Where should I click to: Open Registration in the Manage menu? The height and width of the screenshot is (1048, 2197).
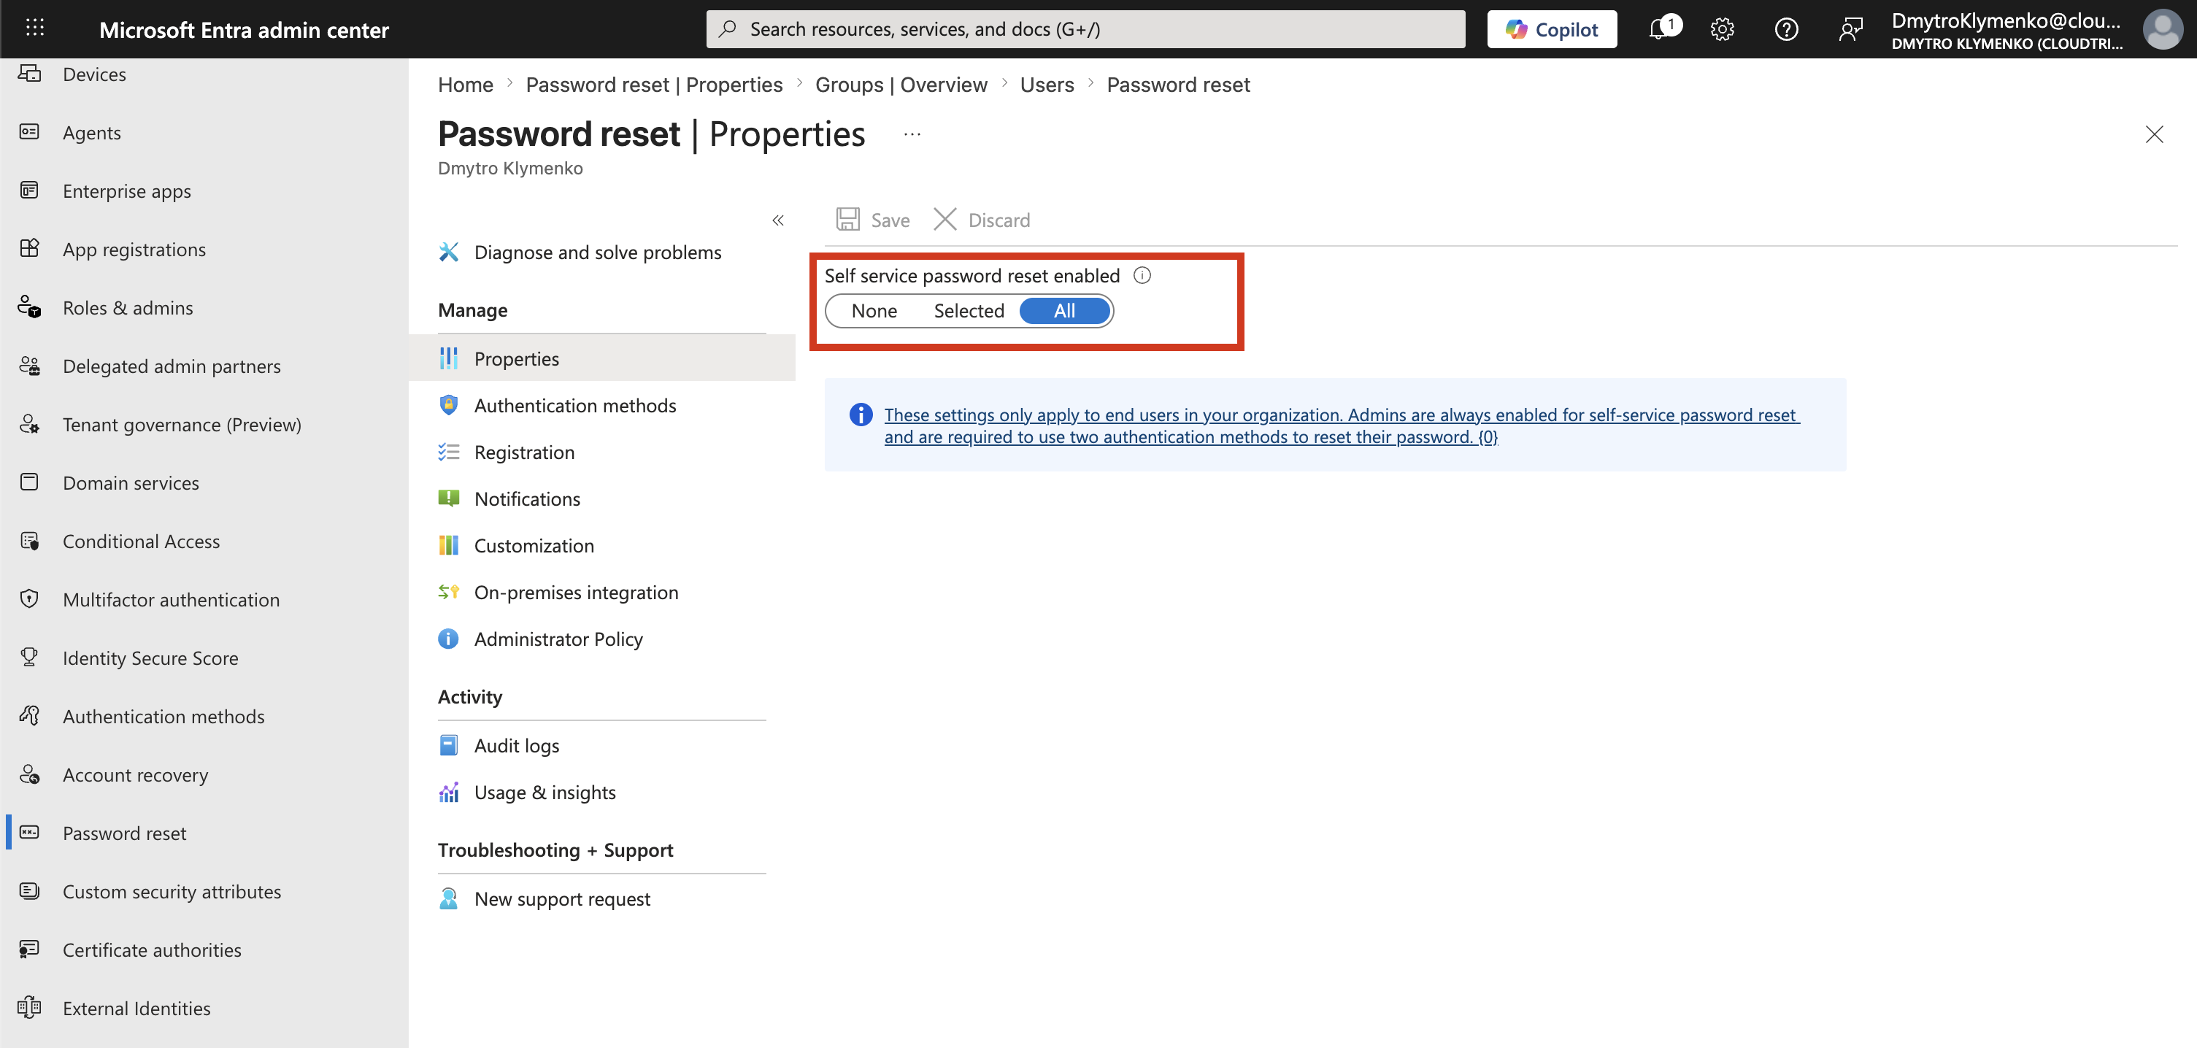pyautogui.click(x=602, y=452)
